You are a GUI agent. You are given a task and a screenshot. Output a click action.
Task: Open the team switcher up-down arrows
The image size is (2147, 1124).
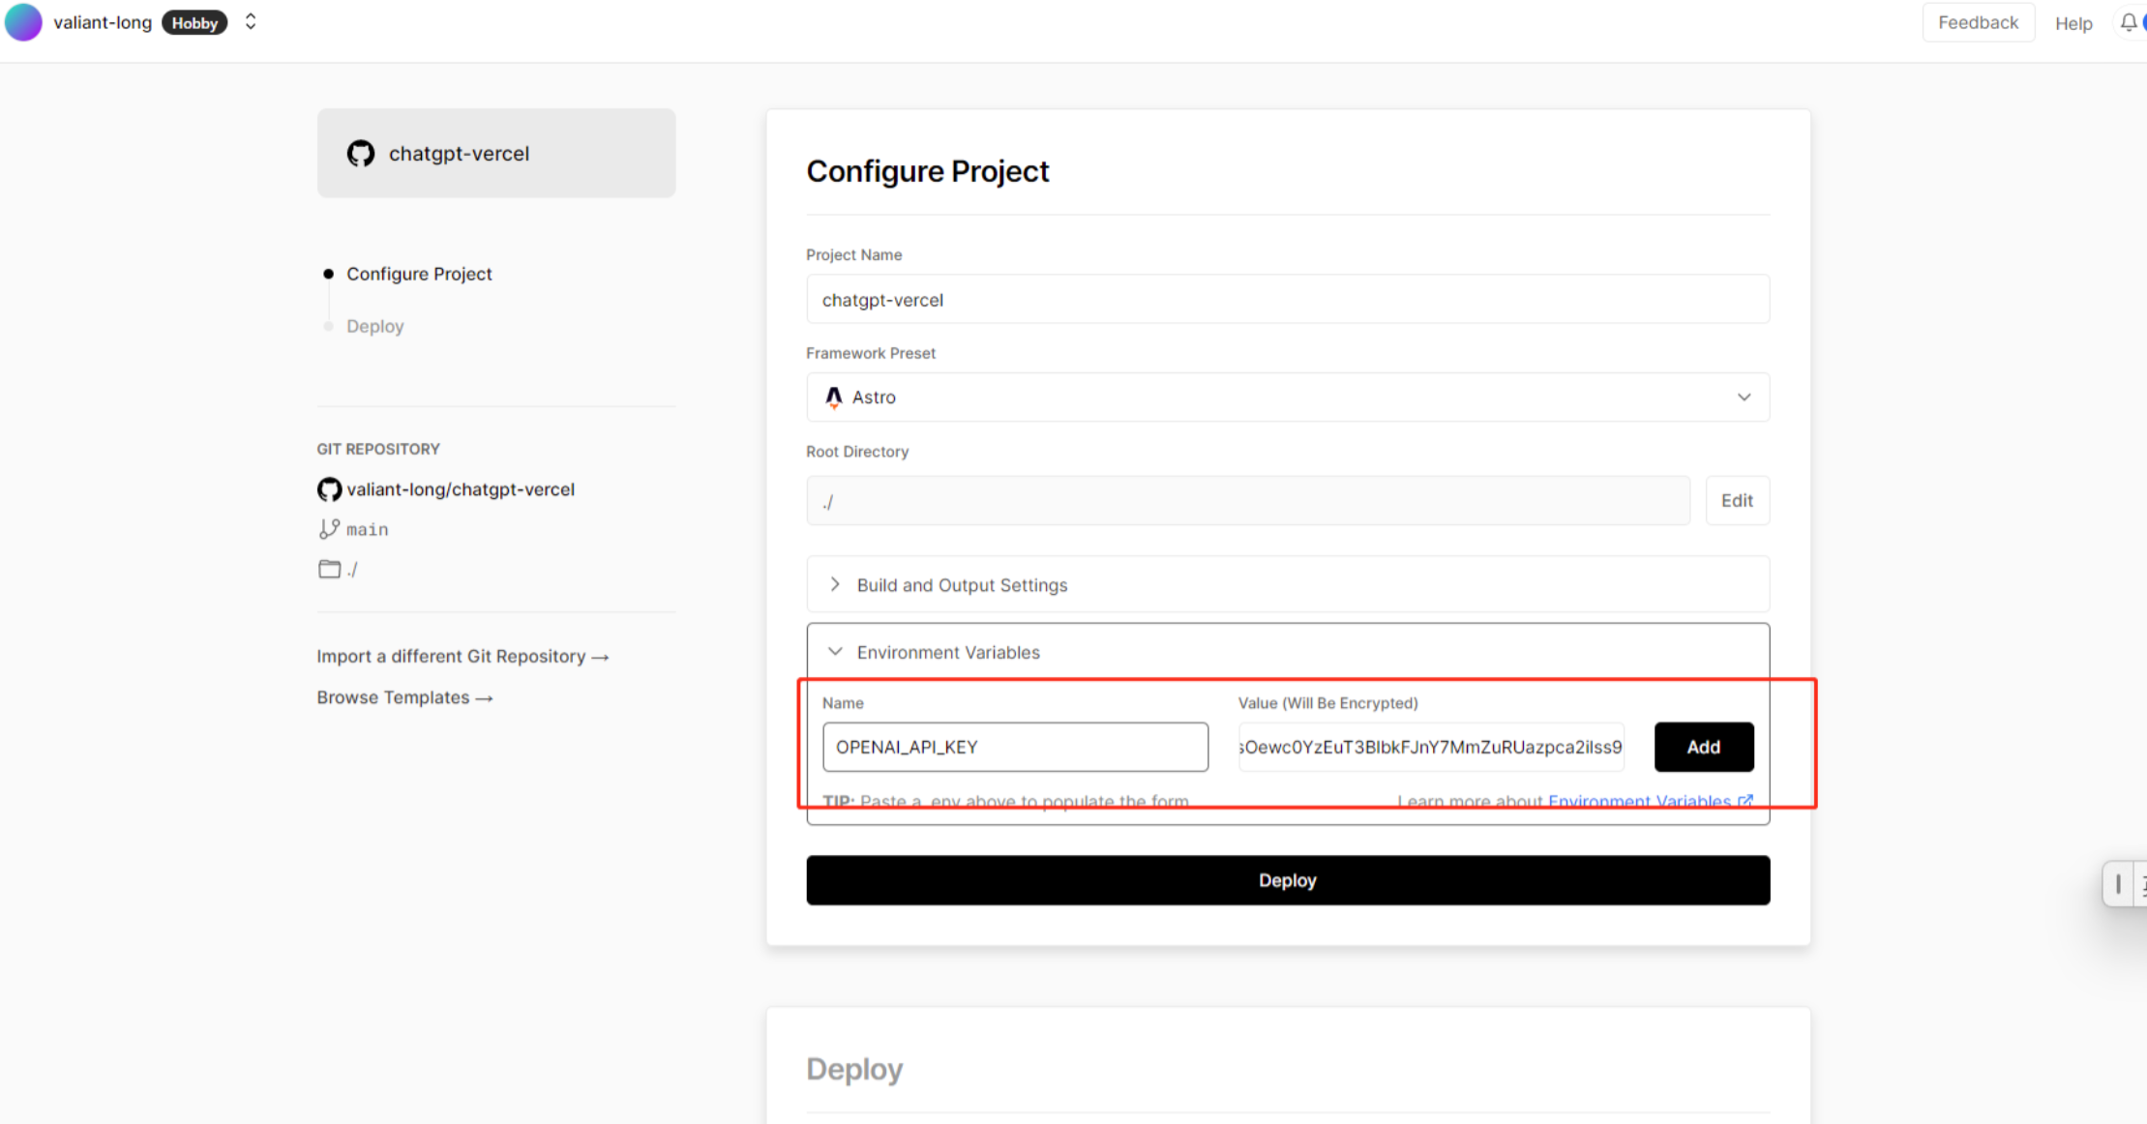(x=251, y=21)
